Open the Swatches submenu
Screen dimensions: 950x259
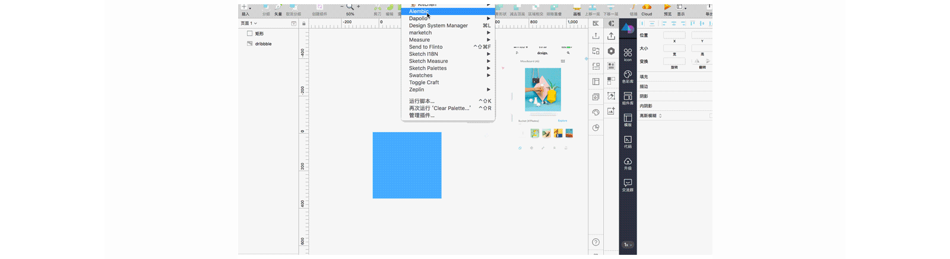pyautogui.click(x=448, y=75)
